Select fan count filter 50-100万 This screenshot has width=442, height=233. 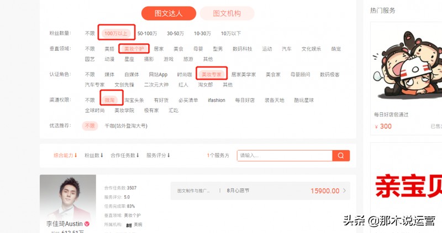147,33
